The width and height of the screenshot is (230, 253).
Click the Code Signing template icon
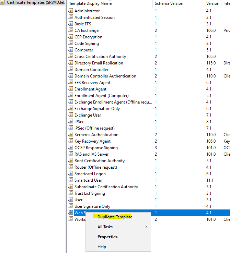click(x=71, y=44)
